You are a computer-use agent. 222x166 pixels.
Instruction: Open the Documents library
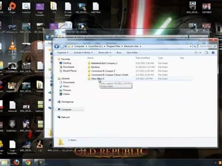pyautogui.click(x=69, y=83)
